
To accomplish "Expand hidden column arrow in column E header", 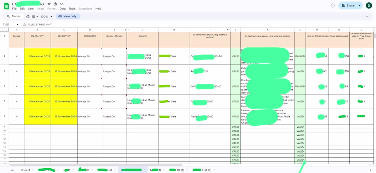I will point(125,30).
